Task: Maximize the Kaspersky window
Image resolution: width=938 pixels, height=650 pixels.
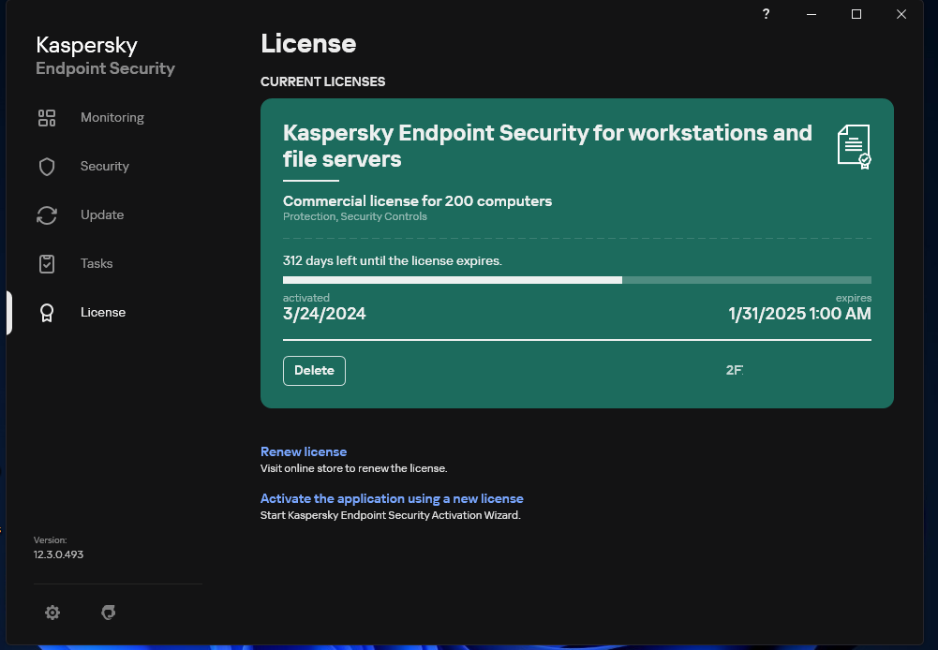Action: (x=856, y=14)
